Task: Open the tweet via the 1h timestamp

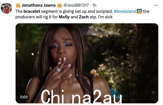Action: [94, 5]
